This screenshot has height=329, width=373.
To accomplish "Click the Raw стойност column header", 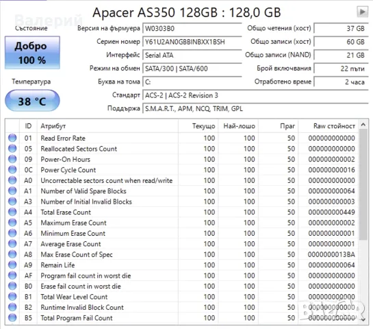I will pyautogui.click(x=329, y=126).
